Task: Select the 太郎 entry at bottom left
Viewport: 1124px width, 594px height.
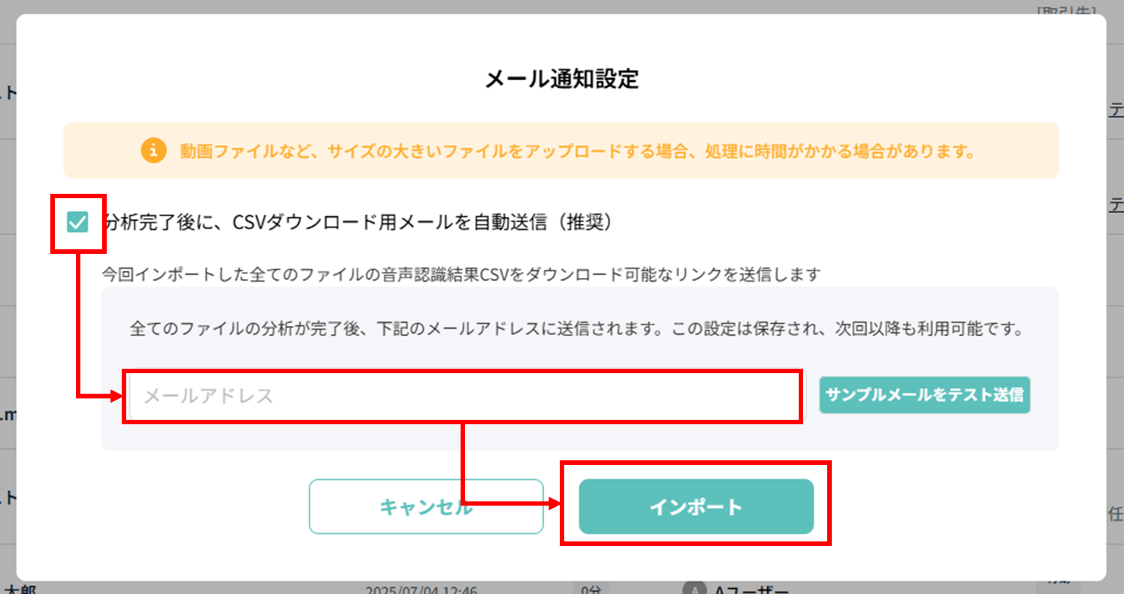Action: (20, 588)
